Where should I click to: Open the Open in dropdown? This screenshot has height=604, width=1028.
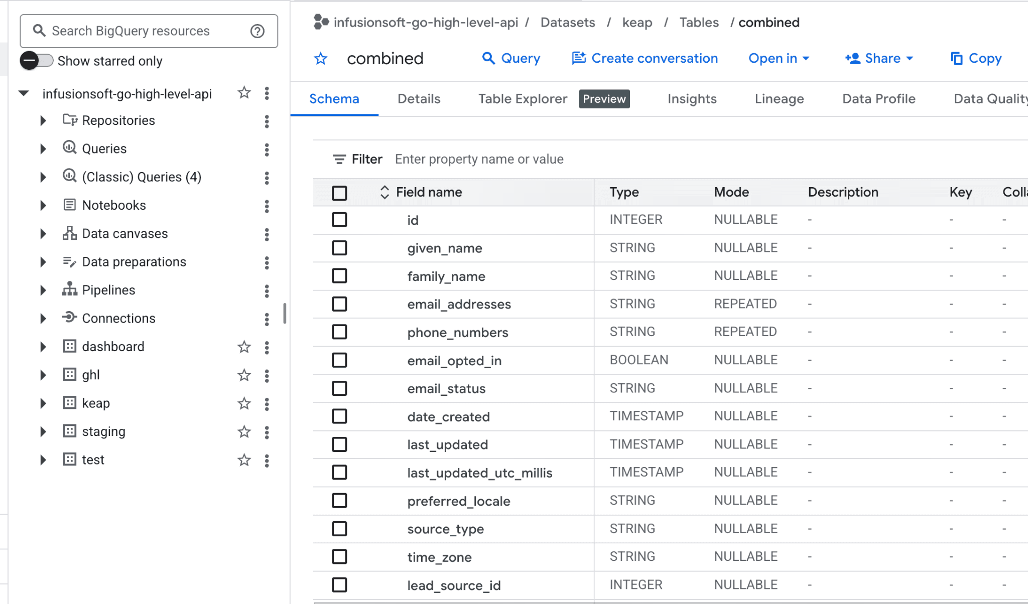(779, 59)
